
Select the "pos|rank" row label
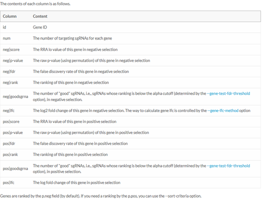(10, 155)
